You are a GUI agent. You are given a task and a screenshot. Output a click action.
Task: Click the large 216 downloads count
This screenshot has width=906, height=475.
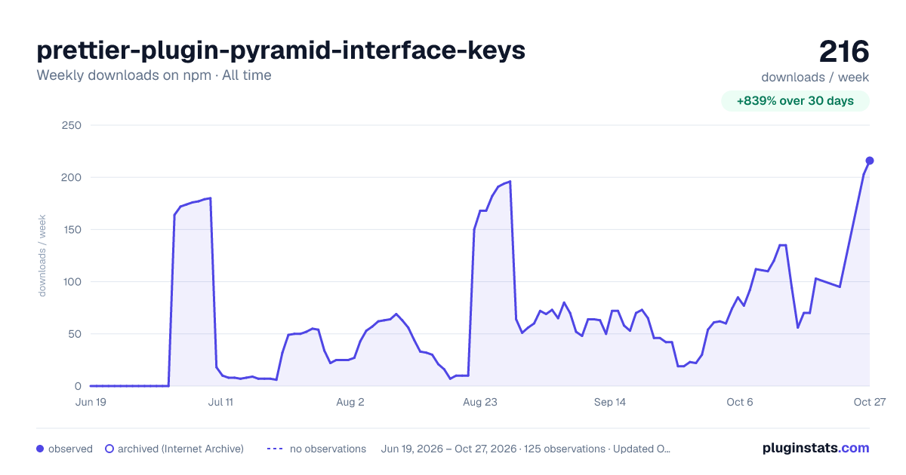(844, 52)
